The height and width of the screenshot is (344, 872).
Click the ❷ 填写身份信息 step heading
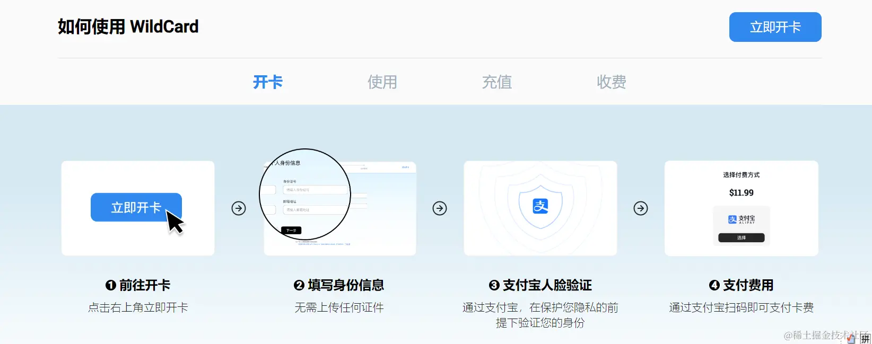(x=339, y=285)
